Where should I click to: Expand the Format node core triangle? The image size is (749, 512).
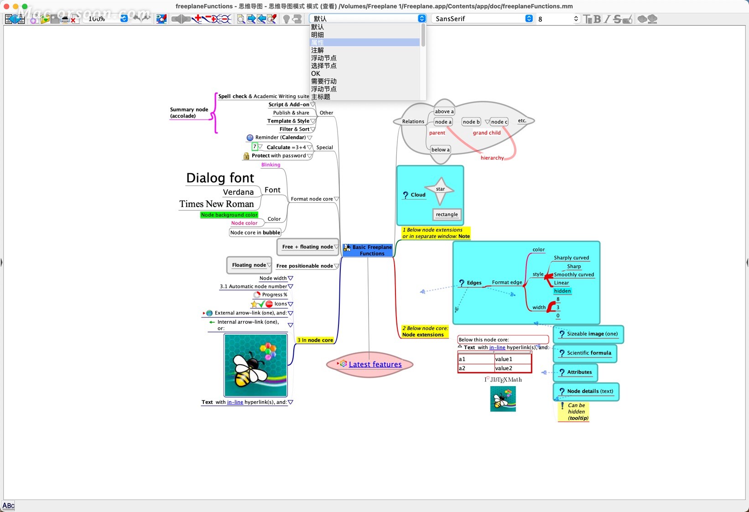(x=337, y=199)
